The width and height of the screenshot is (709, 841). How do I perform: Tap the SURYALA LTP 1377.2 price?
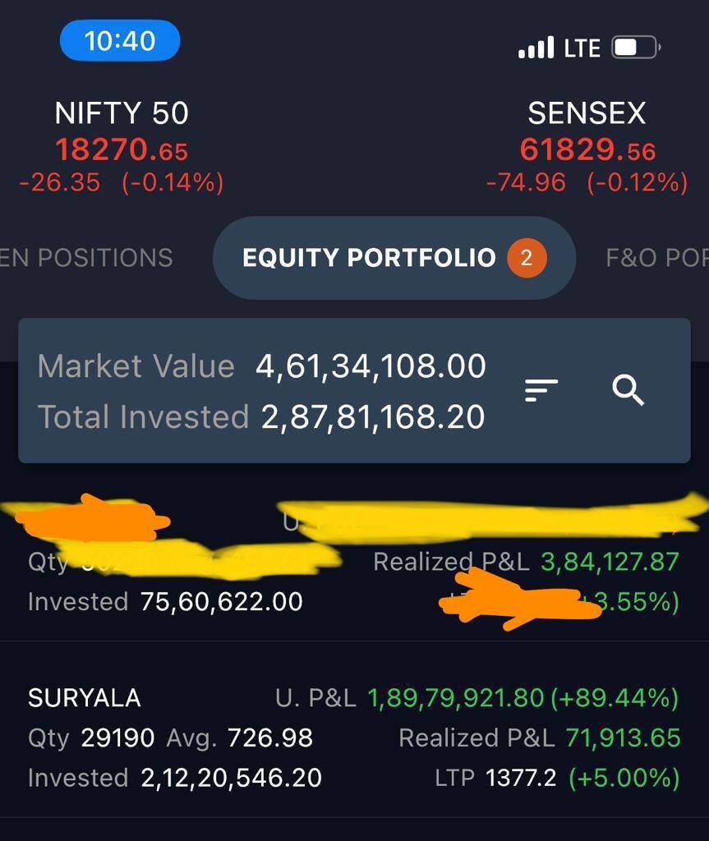(521, 778)
